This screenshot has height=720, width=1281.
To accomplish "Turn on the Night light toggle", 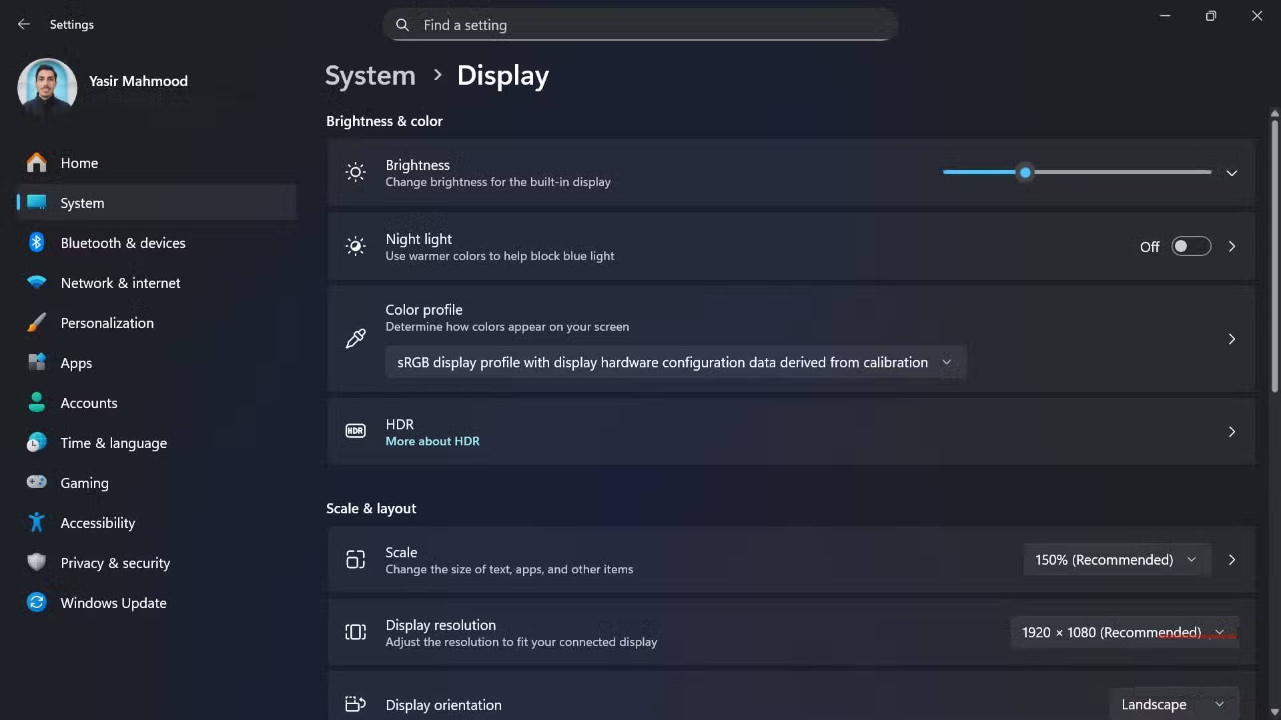I will click(x=1191, y=247).
